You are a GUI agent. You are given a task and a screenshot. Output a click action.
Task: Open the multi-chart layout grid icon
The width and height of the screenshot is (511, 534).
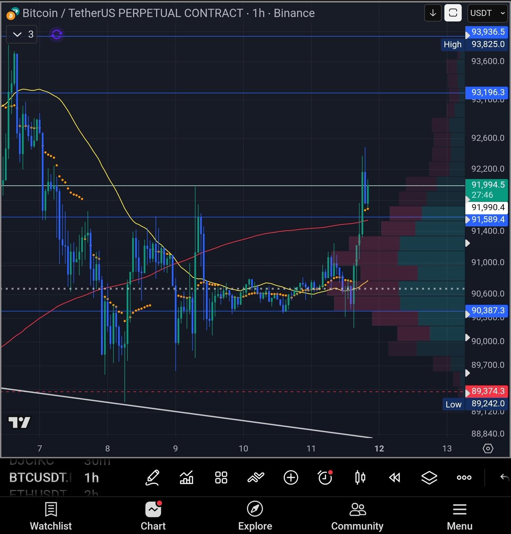(221, 477)
